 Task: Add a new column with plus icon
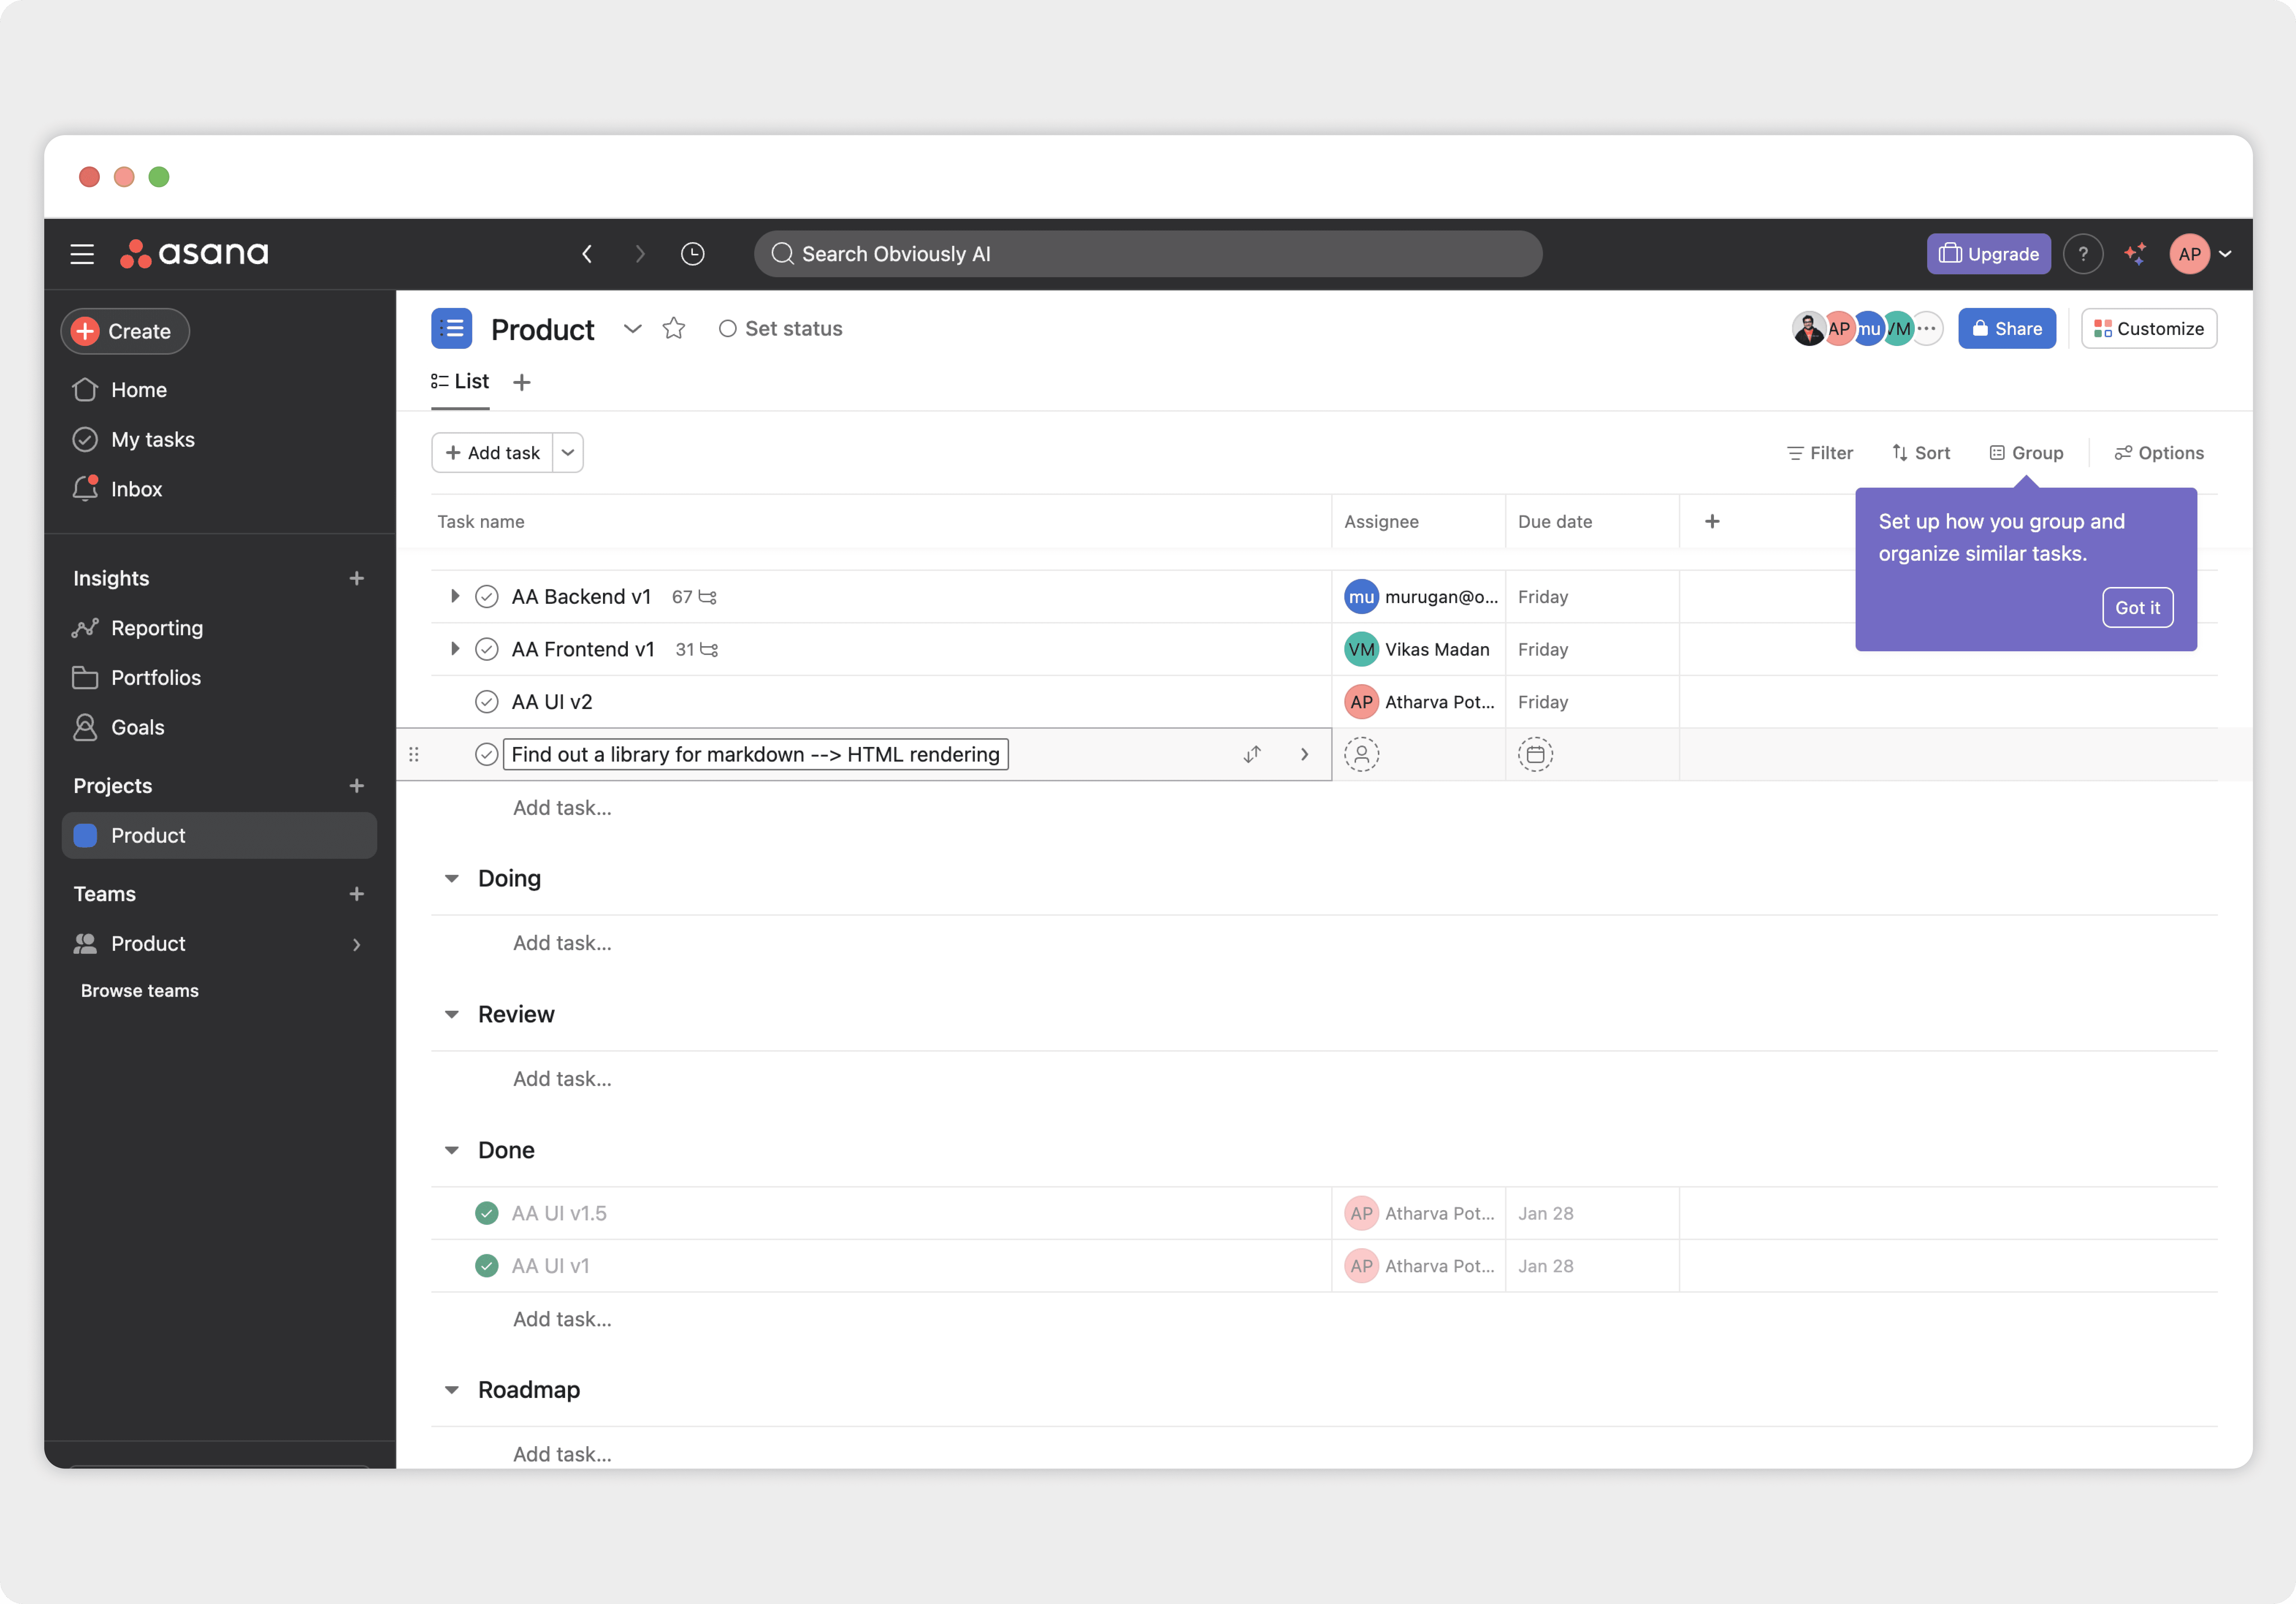(x=1712, y=521)
